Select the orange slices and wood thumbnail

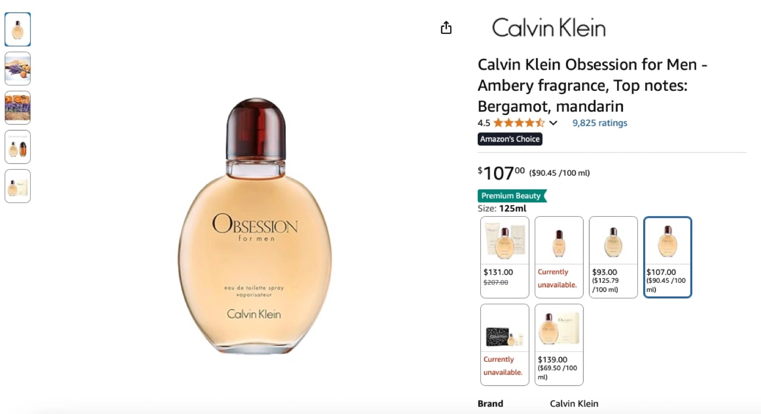point(17,108)
